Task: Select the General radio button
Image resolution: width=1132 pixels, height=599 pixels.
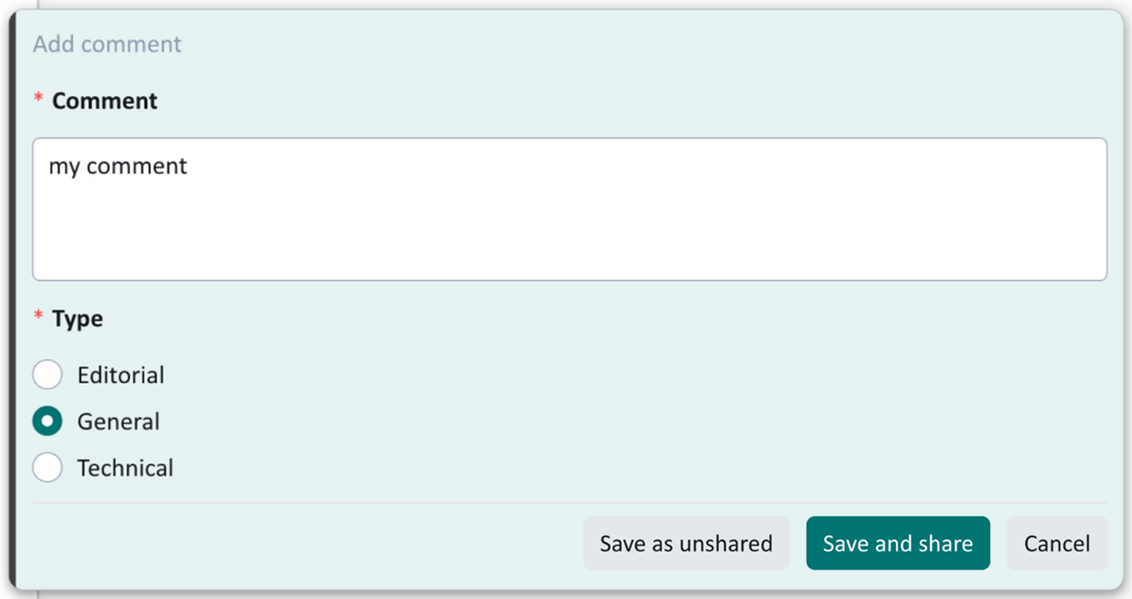Action: [48, 422]
